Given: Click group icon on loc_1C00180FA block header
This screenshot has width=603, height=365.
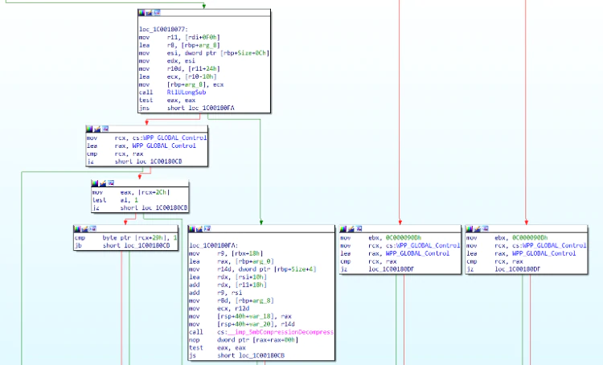Looking at the screenshot, I should [x=207, y=229].
